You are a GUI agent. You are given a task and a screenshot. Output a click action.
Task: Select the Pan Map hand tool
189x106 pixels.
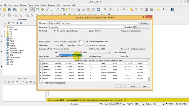coord(37,9)
